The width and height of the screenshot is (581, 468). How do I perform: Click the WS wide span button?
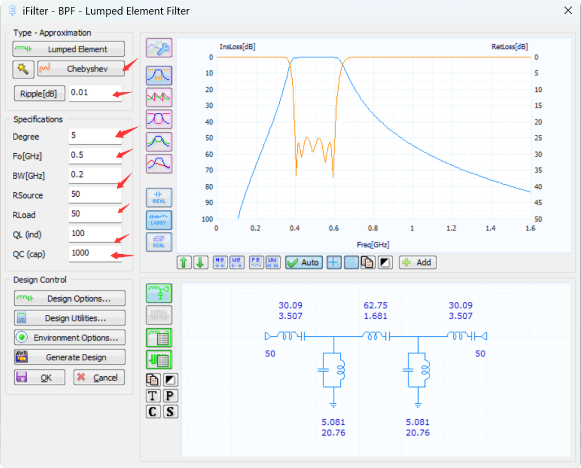coord(237,262)
